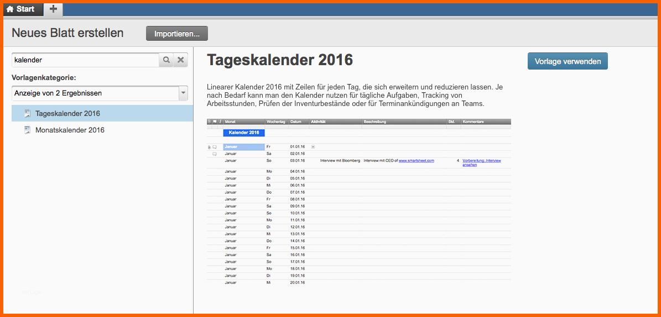Open the www.smartsheet.com link
Screen dimensions: 661x317
pos(416,160)
